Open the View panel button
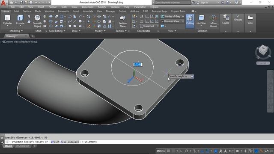The image size is (274, 154). [250, 20]
